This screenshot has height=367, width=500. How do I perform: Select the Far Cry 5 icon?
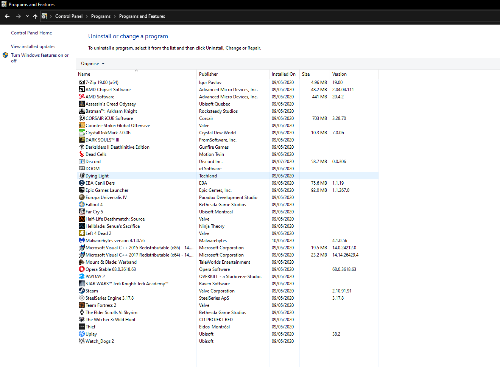(x=81, y=212)
